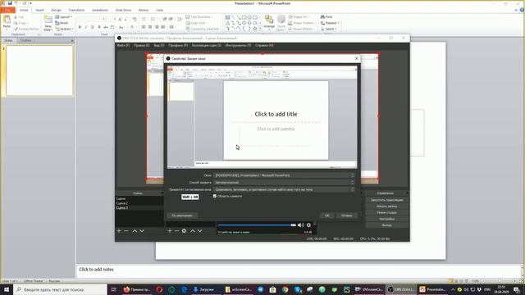The height and width of the screenshot is (295, 525).
Task: Click Запустить трансляцию in OBS controls
Action: click(x=386, y=200)
